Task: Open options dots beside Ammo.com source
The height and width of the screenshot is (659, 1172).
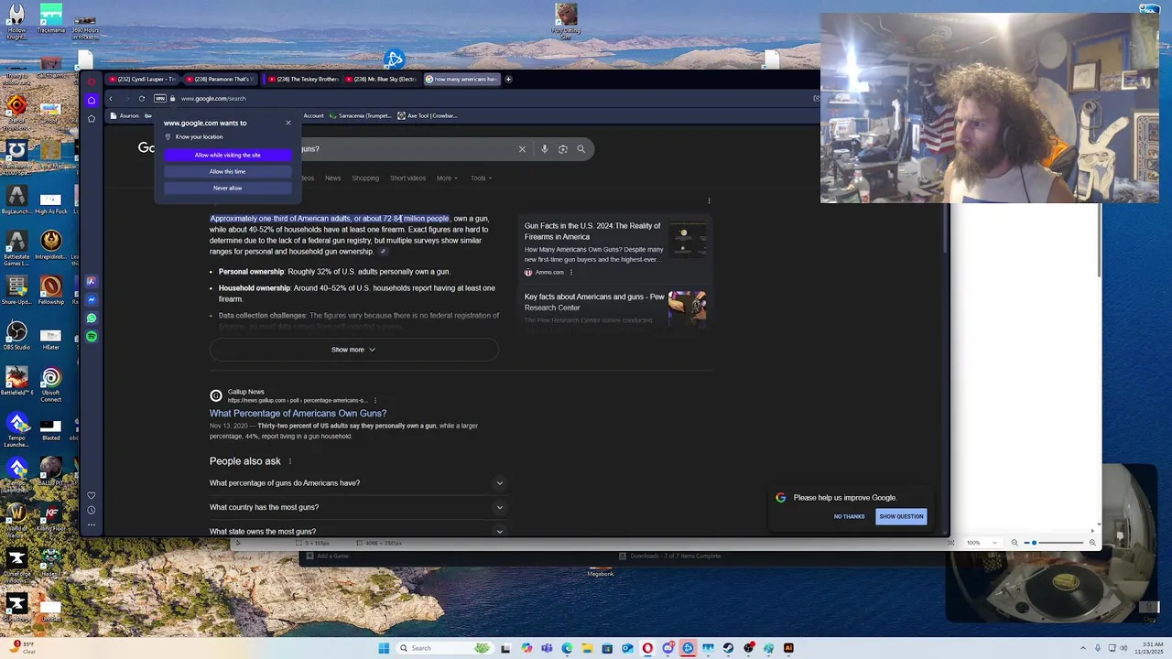Action: pos(571,272)
